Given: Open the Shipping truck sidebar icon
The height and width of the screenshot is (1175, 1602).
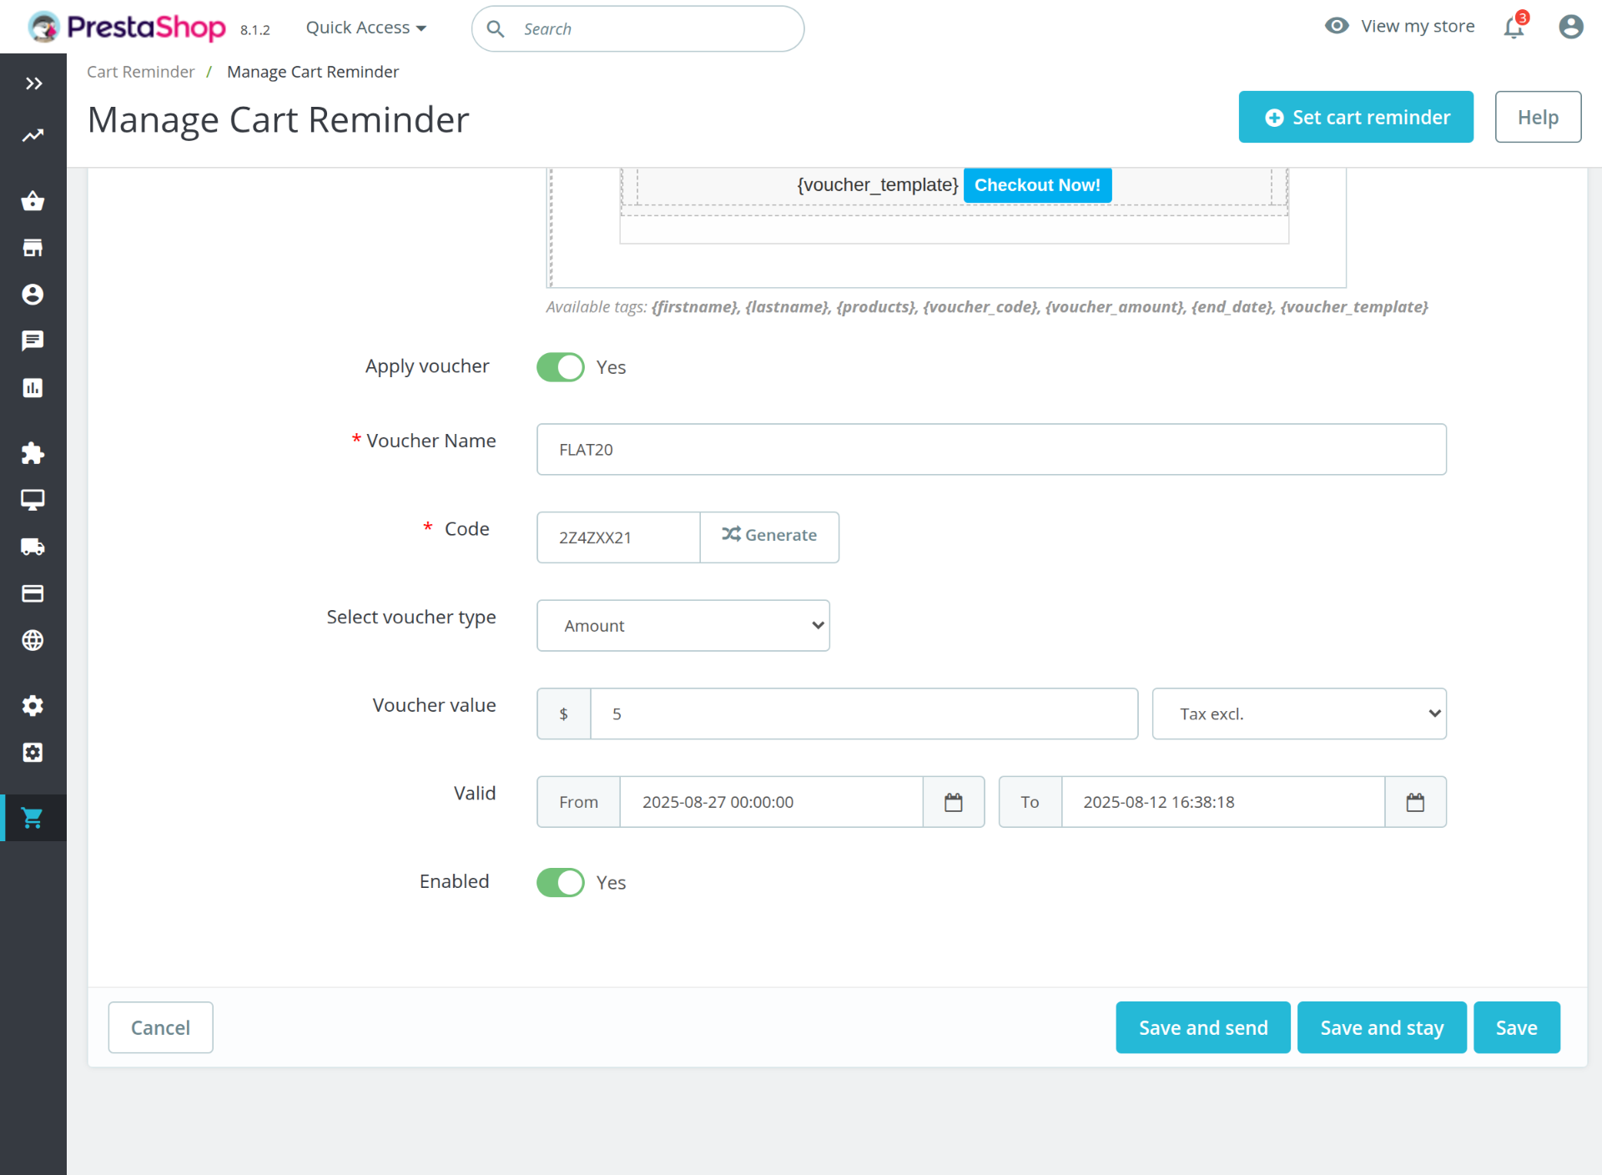Looking at the screenshot, I should click(33, 547).
